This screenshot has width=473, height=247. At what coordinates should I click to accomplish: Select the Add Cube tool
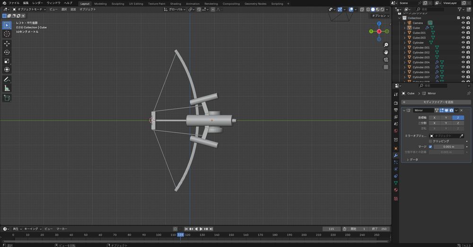tap(7, 98)
